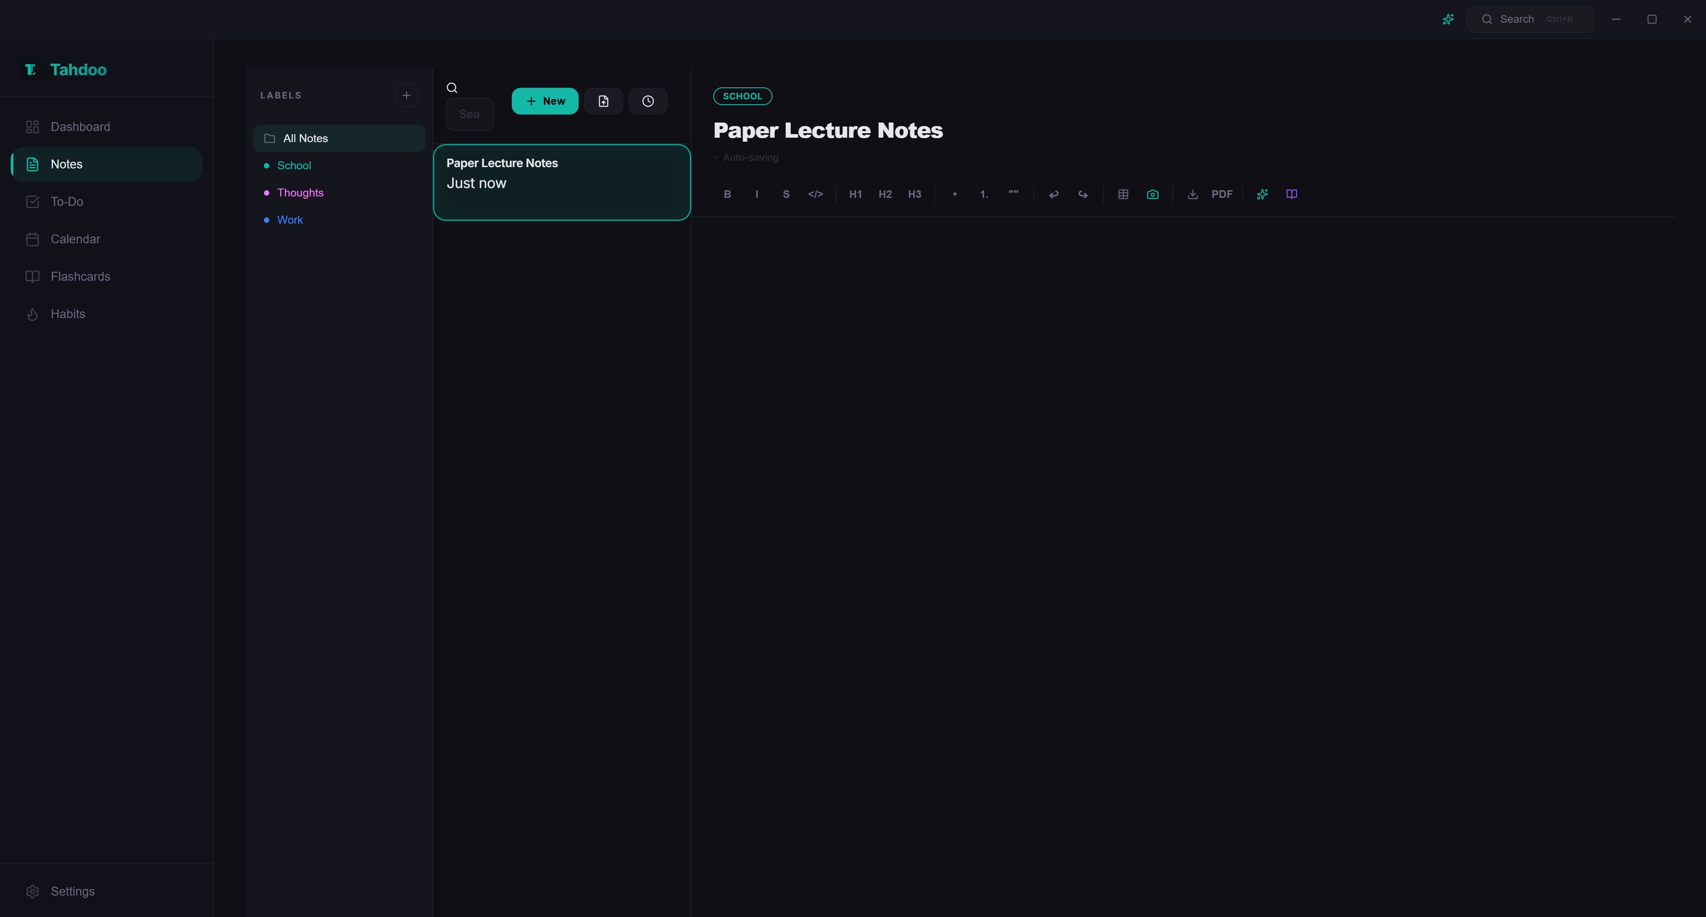Open the To-Do page
Viewport: 1706px width, 917px height.
(x=107, y=201)
